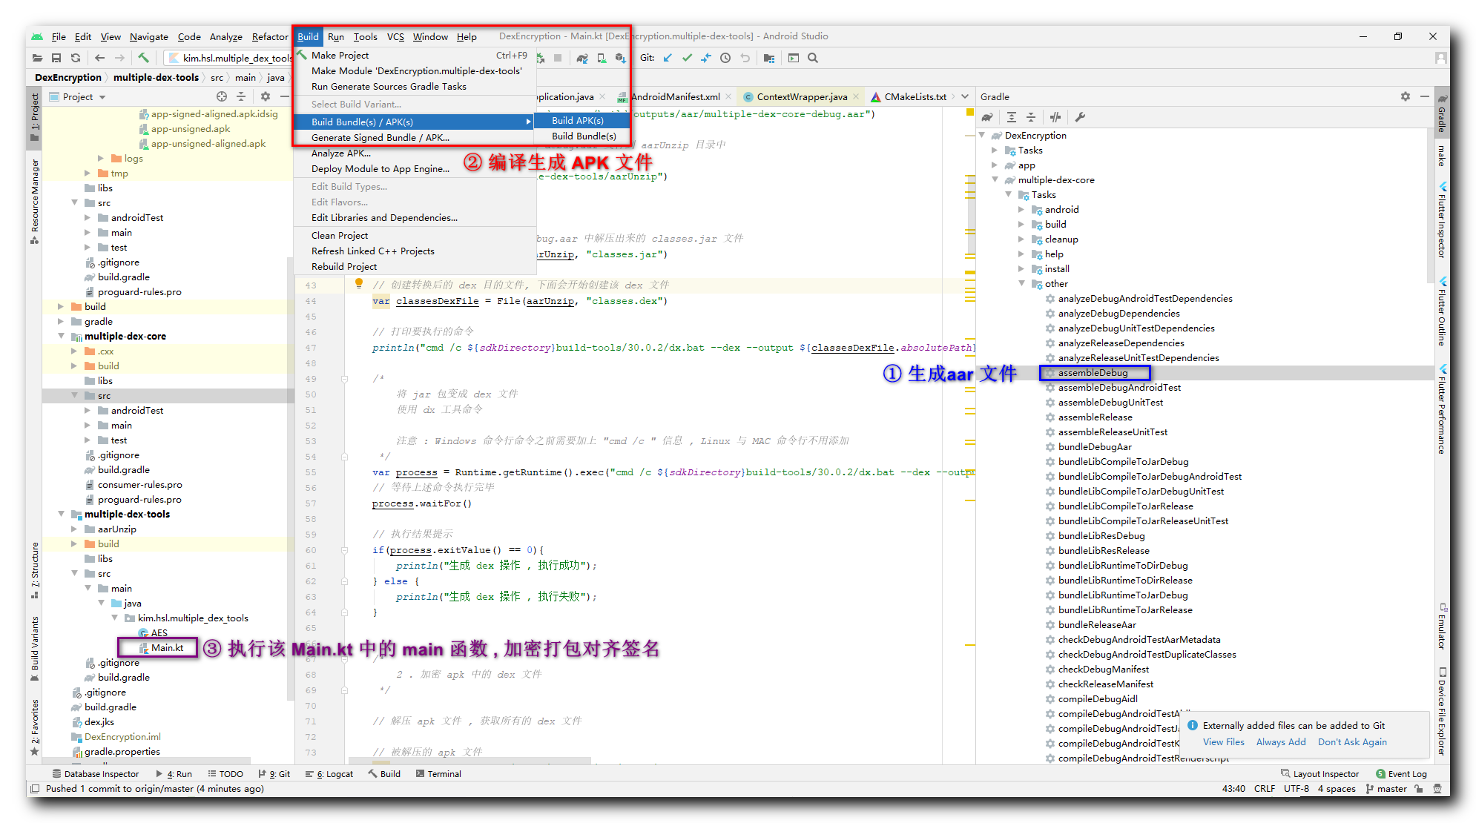Click the green Make Project hammer icon
Screen dimensions: 1476x823
click(144, 58)
